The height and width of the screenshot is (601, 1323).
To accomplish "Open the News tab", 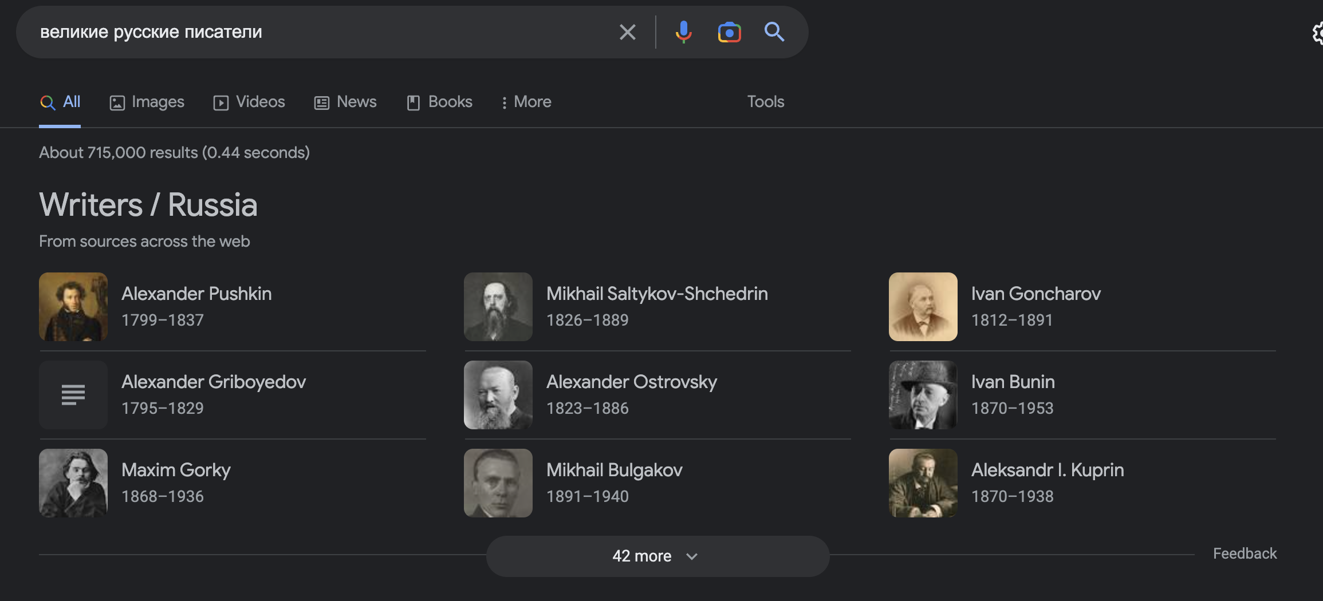I will coord(345,102).
